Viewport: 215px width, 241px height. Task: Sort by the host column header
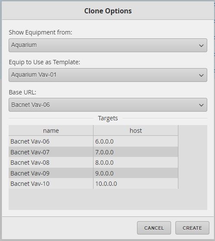tap(136, 131)
